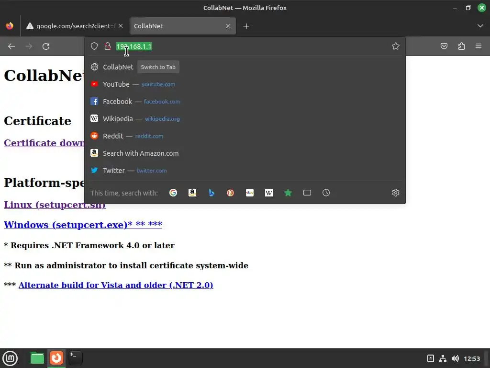Search open tabs icon

307,193
